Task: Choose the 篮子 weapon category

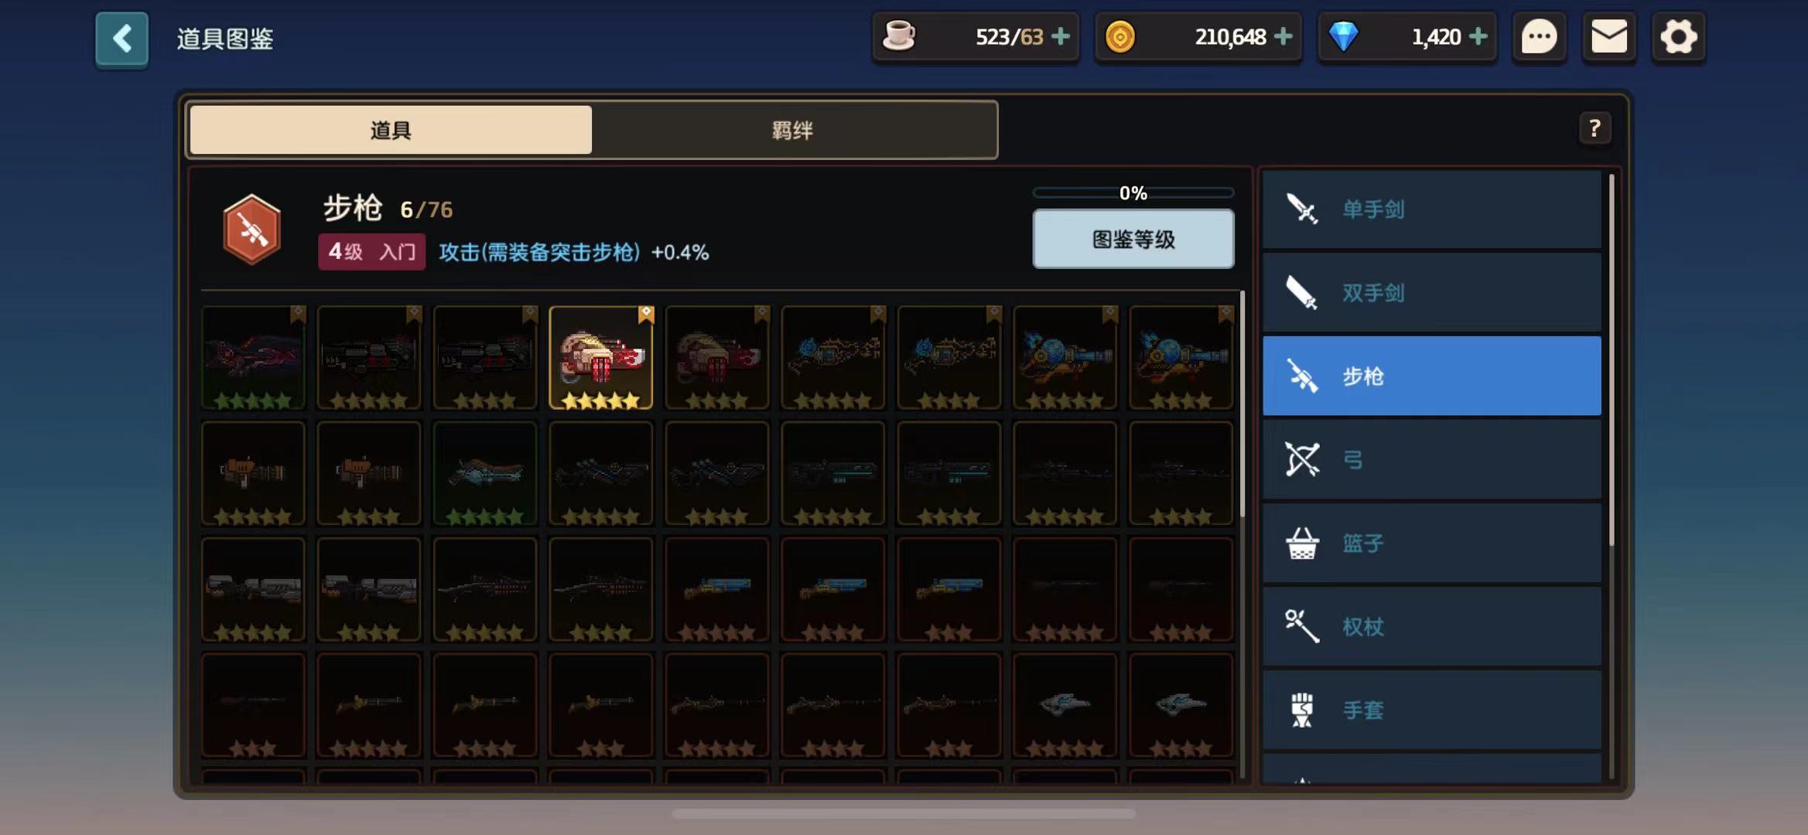Action: [x=1431, y=544]
